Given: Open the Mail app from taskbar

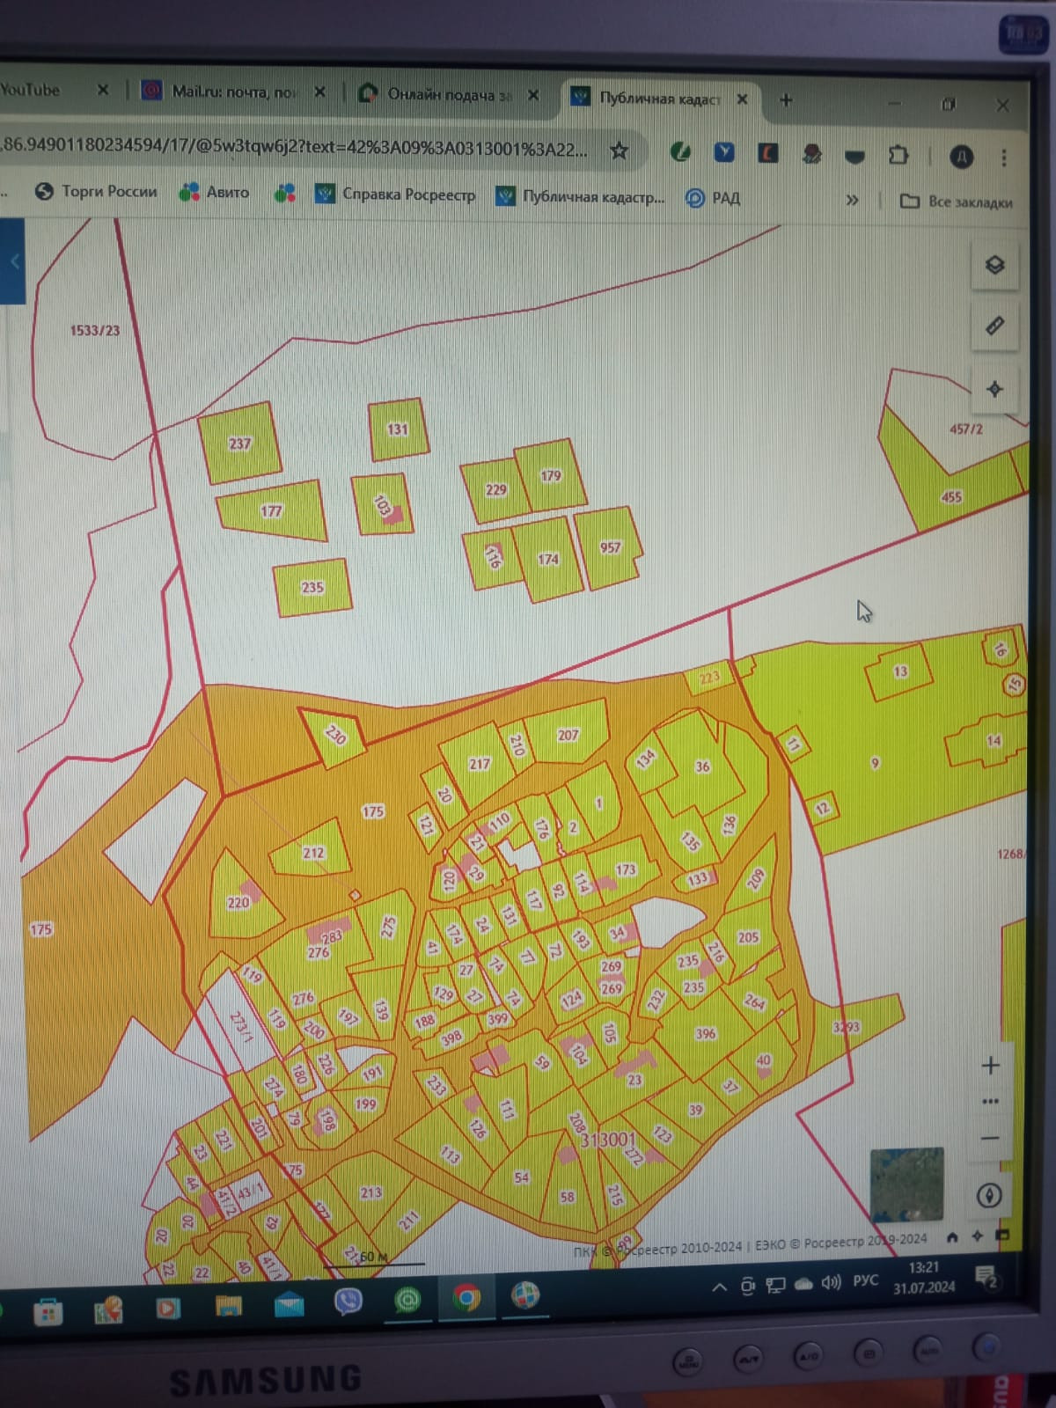Looking at the screenshot, I should coord(289,1304).
